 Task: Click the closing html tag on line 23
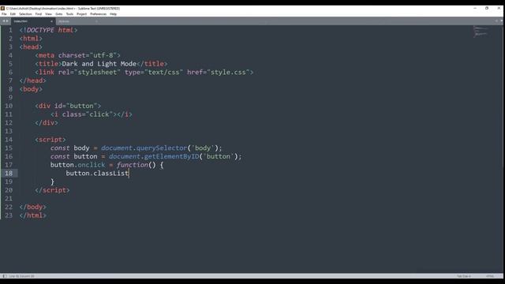coord(33,215)
